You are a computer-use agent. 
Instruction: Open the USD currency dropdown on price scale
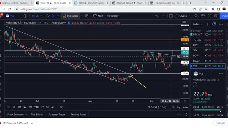coord(185,22)
